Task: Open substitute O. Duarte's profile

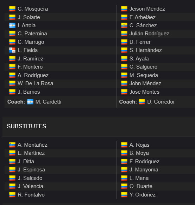Action: coord(141,186)
